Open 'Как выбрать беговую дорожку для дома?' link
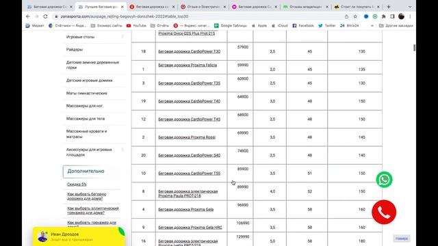 [87, 196]
